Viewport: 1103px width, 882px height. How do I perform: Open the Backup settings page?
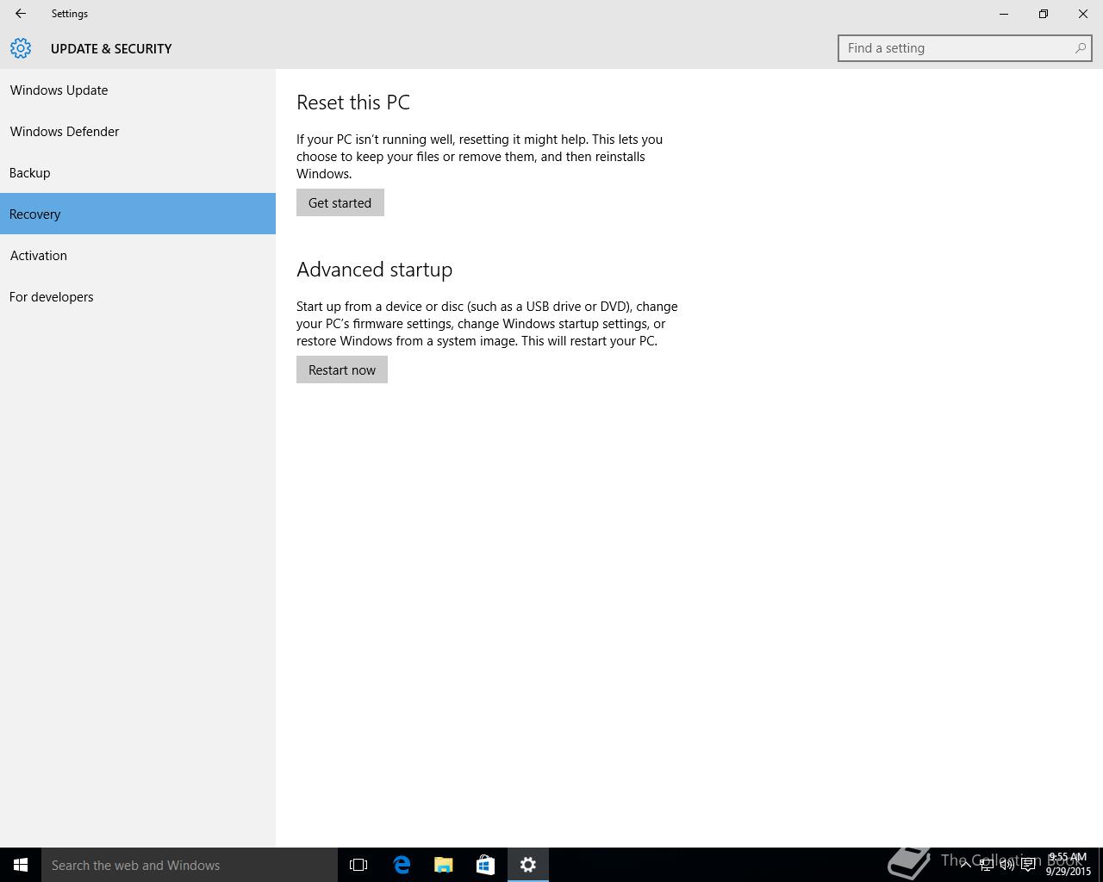[x=138, y=172]
